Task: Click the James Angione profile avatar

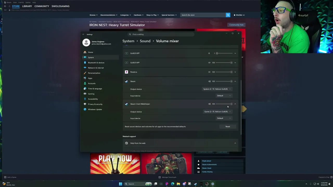Action: click(86, 43)
